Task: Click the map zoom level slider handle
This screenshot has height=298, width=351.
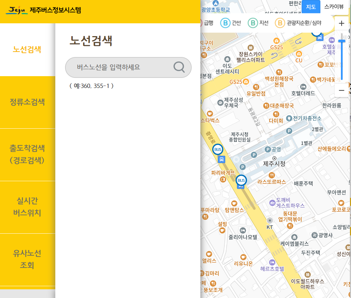Action: 342,41
